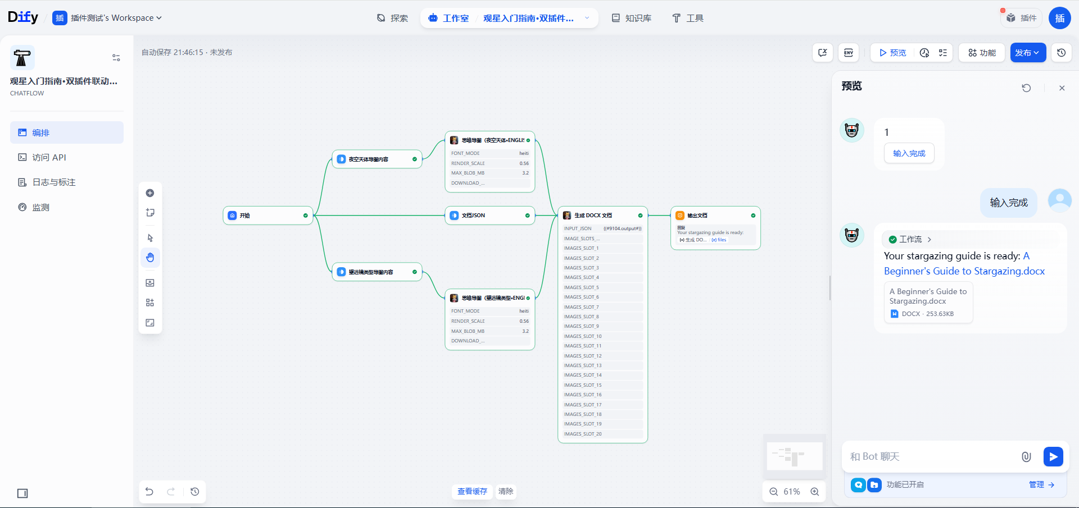This screenshot has width=1079, height=508.
Task: Open 监测 monitoring in the sidebar
Action: coord(67,208)
